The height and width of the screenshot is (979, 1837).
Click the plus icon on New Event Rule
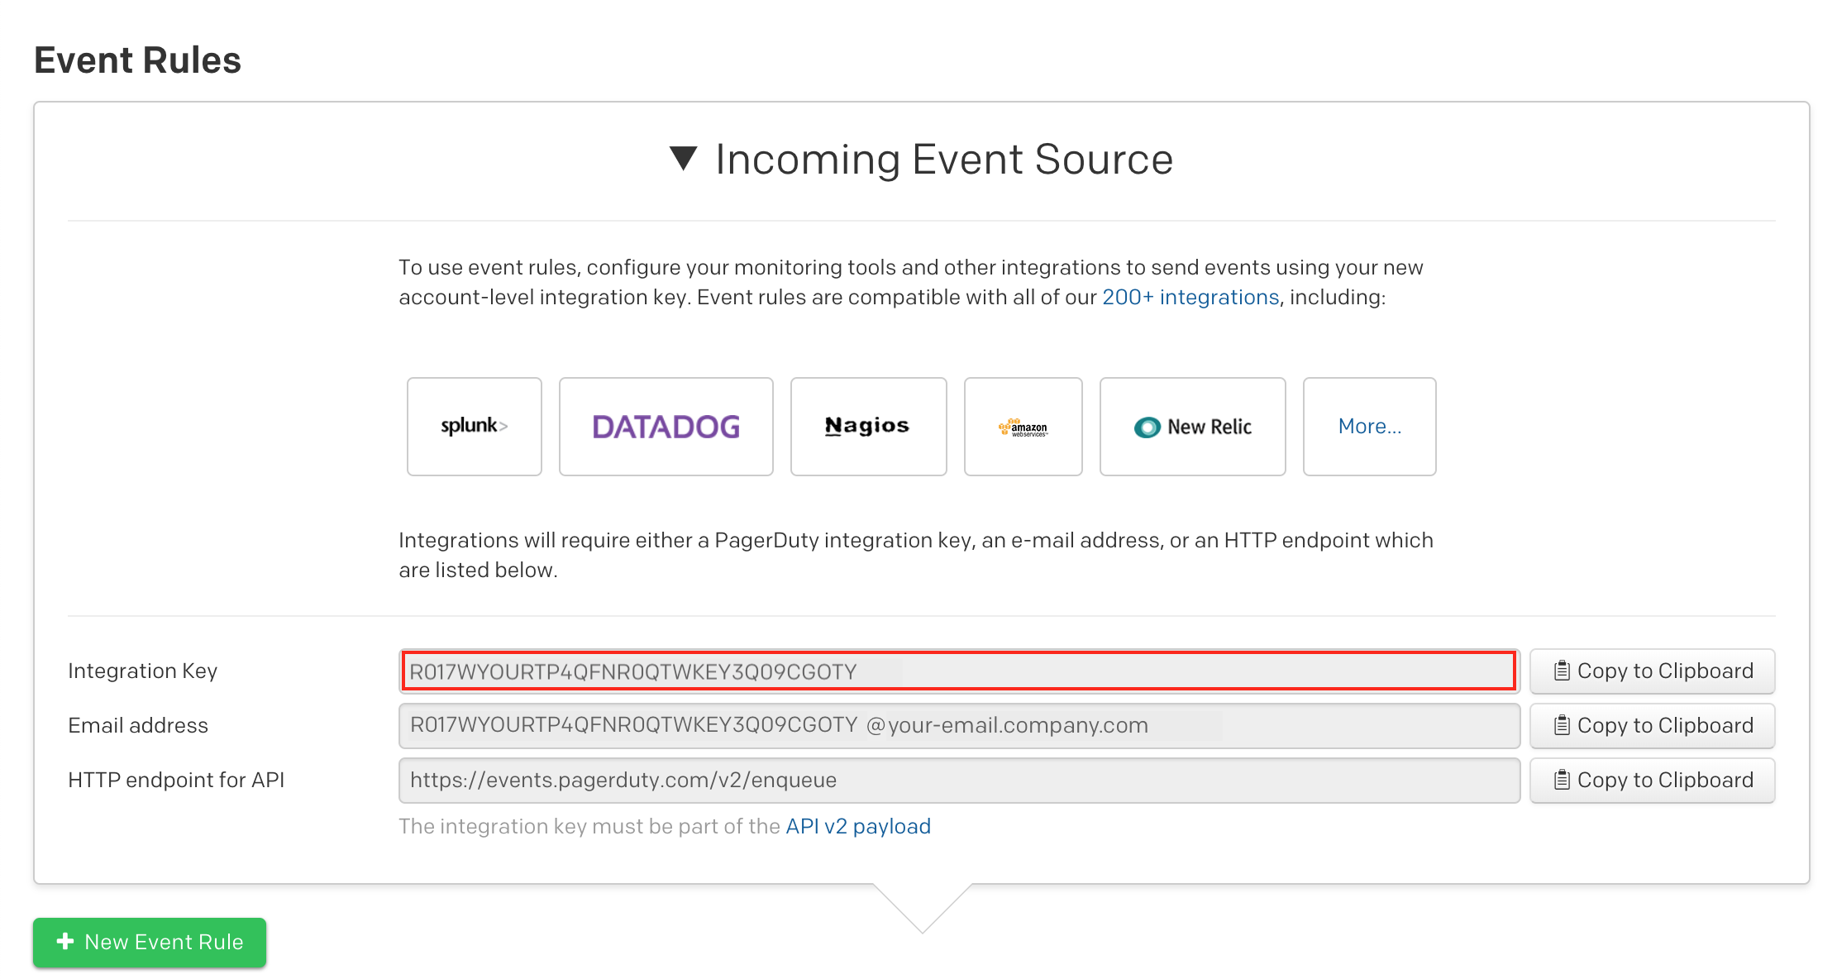pos(65,942)
